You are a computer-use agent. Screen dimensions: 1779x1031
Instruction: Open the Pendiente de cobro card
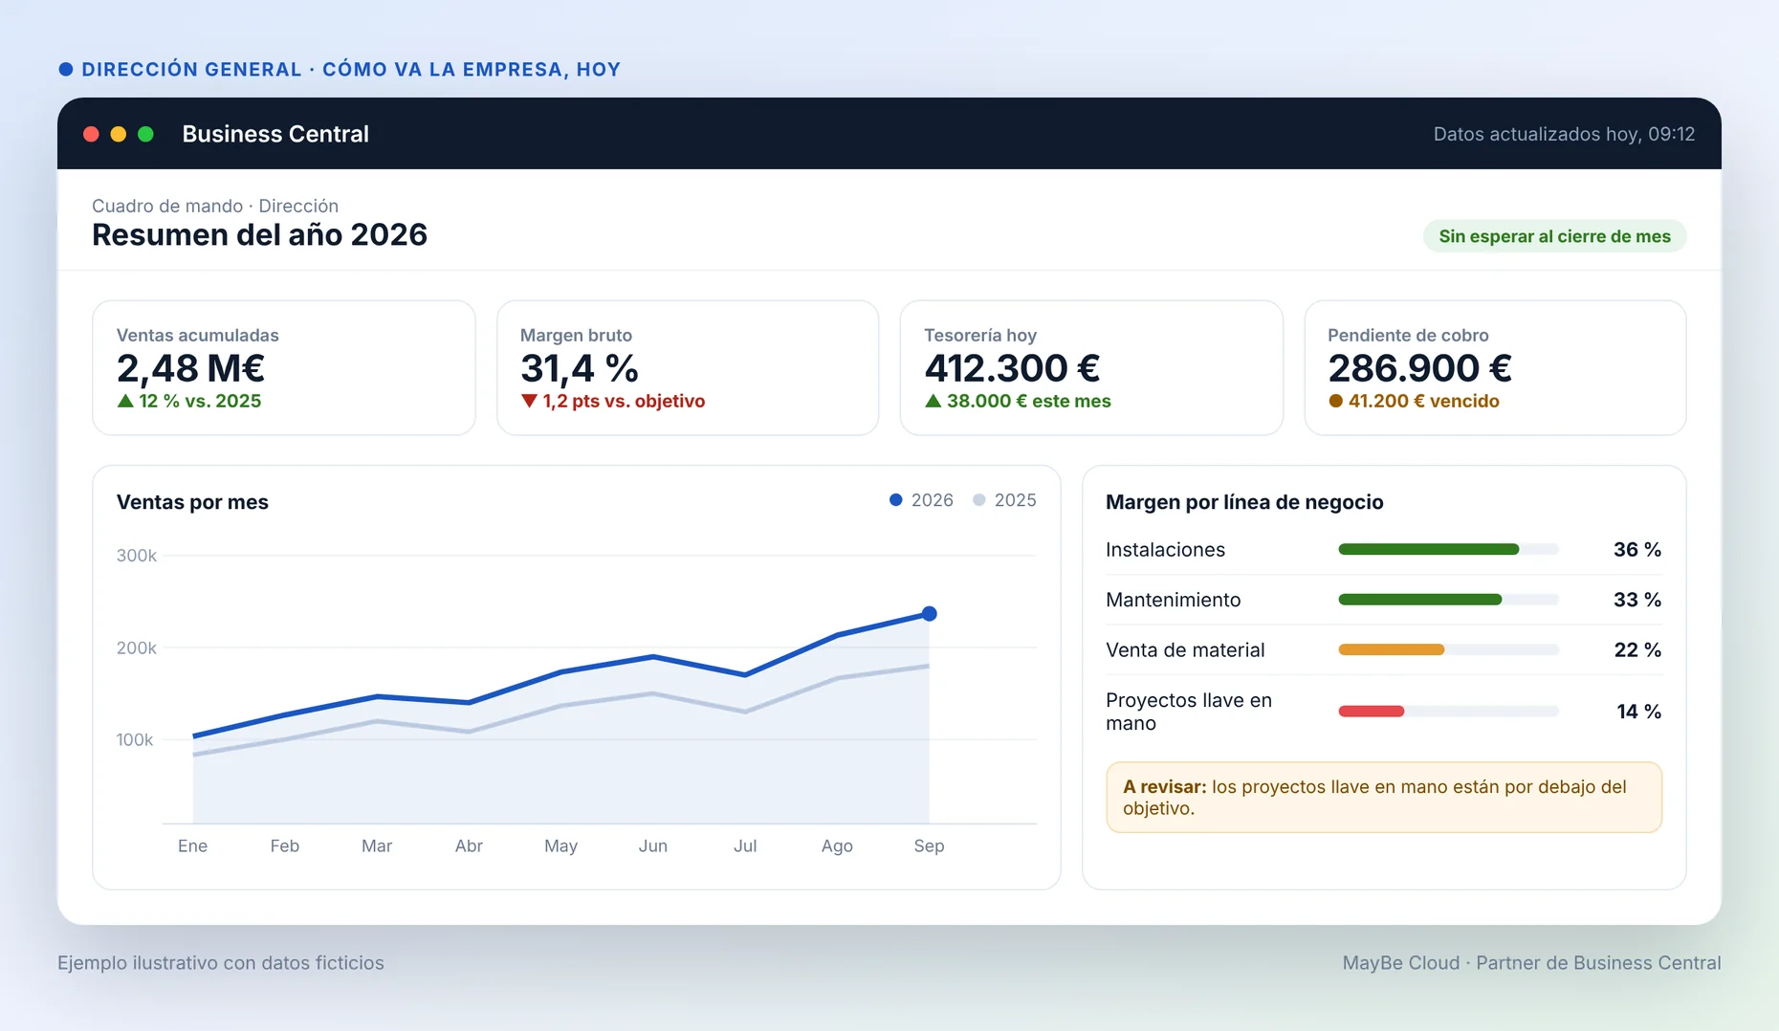1496,368
